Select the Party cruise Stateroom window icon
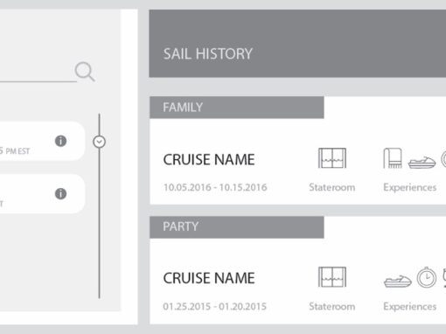 332,277
